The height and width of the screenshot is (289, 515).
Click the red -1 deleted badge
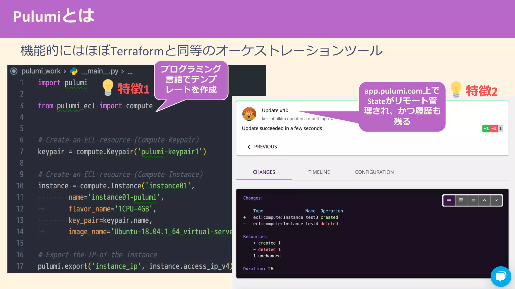click(x=494, y=128)
